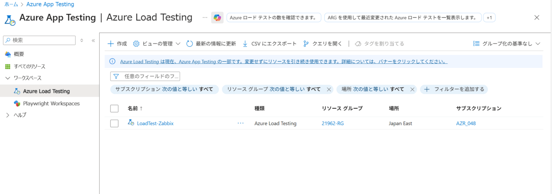Collapse the sidebar with double-chevron icon
The width and height of the screenshot is (552, 194).
[x=93, y=40]
